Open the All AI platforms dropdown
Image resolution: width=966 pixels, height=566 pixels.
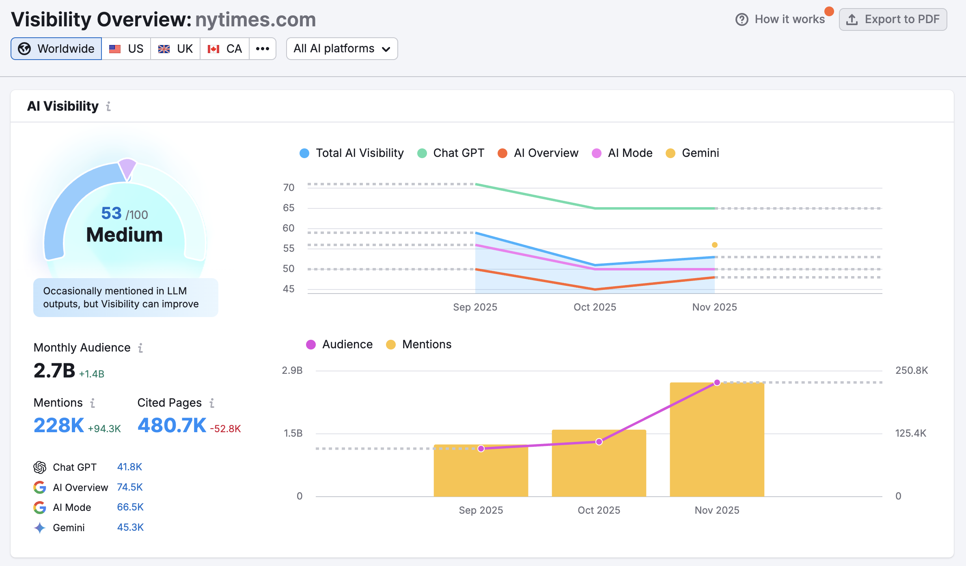tap(342, 49)
